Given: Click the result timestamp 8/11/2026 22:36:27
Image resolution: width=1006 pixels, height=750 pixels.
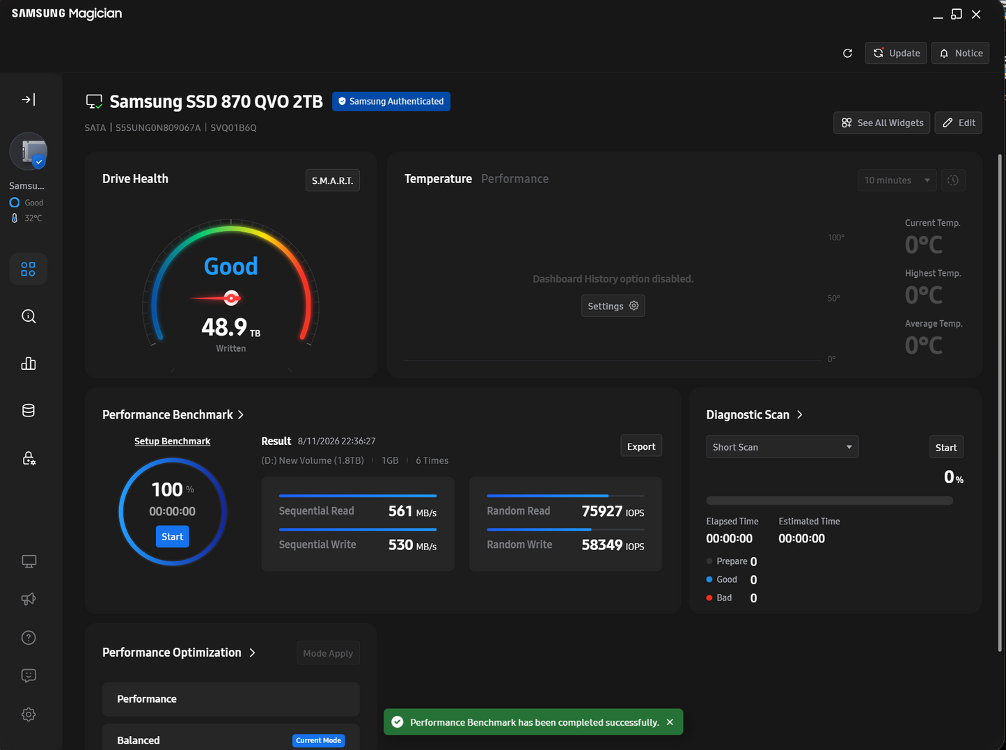Looking at the screenshot, I should point(336,441).
